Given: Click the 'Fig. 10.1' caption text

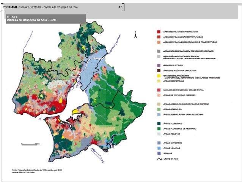Looking at the screenshot, I should coord(12,17).
